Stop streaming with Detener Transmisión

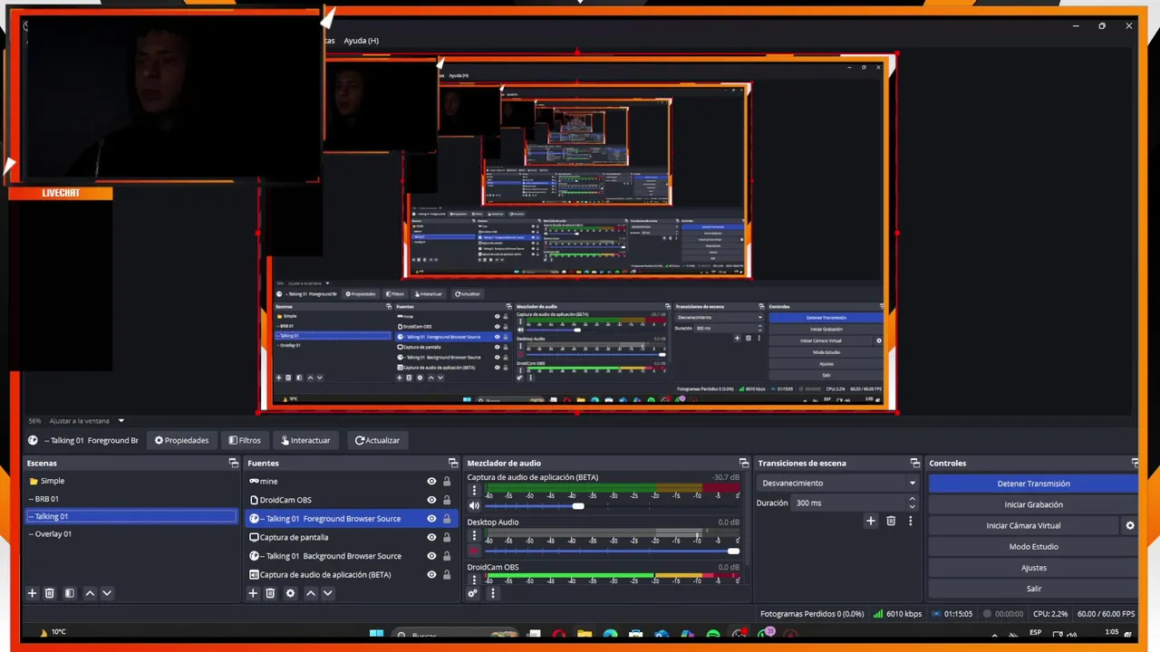click(x=1033, y=484)
